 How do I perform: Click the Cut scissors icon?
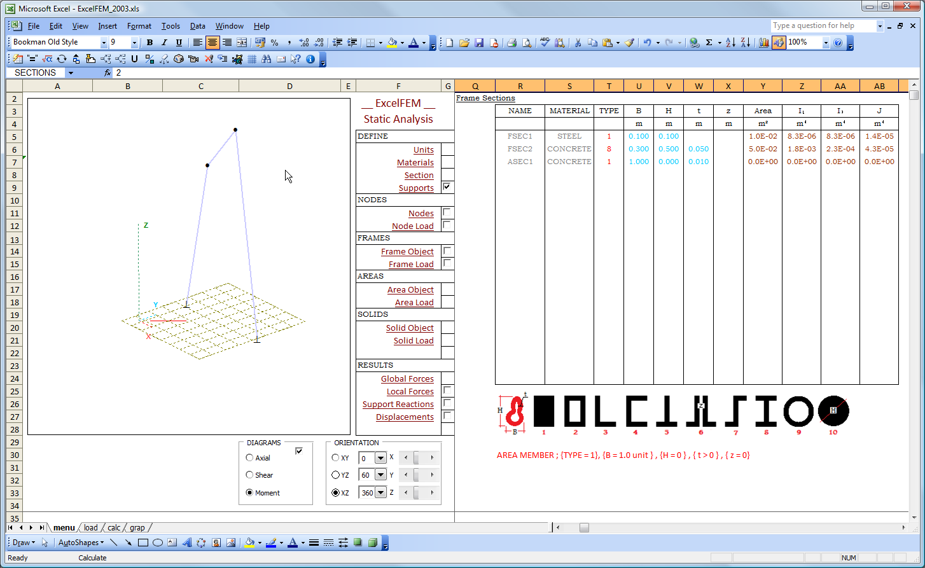tap(578, 43)
